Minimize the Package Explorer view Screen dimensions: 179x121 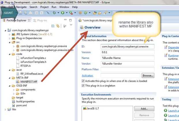point(65,20)
